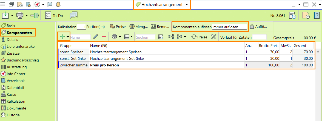Click the label tag icon next to printer

[x=35, y=15]
